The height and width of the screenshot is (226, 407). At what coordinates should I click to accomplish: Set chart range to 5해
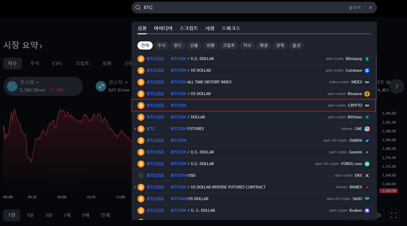click(86, 215)
